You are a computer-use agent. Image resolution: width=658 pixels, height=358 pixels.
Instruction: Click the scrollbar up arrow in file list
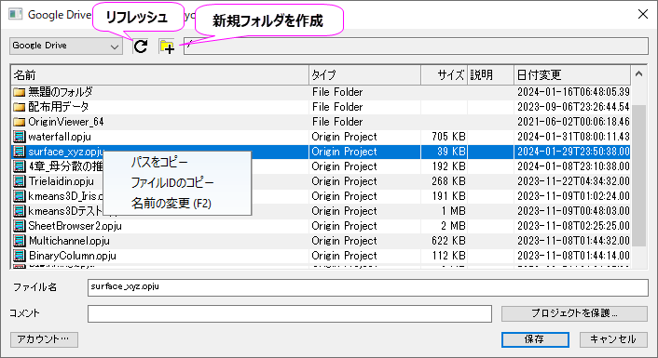[x=639, y=74]
